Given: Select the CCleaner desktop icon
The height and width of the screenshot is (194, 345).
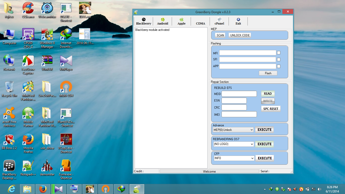Looking at the screenshot, I should pyautogui.click(x=28, y=10).
